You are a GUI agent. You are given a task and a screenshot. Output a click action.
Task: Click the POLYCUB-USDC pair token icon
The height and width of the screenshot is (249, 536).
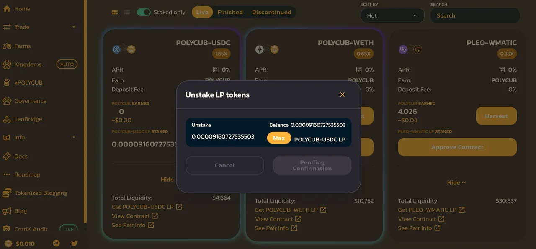[x=124, y=49]
